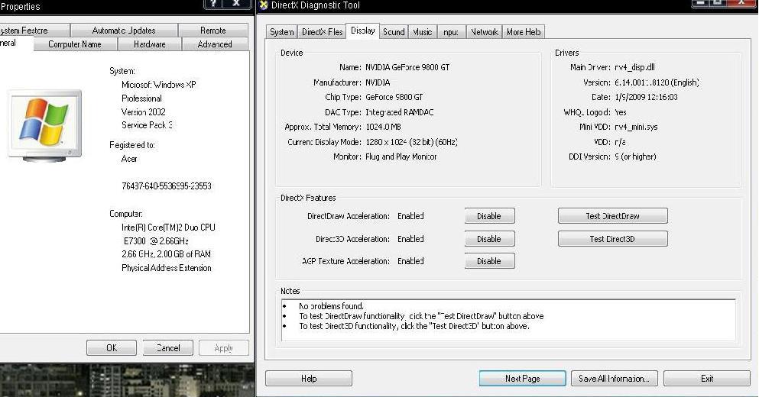
Task: Switch to the System tab in DirectX tool
Action: coord(282,32)
